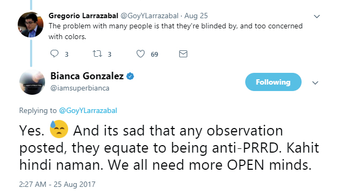Expand options chevron beside Following button
This screenshot has height=196, width=337.
click(x=315, y=83)
